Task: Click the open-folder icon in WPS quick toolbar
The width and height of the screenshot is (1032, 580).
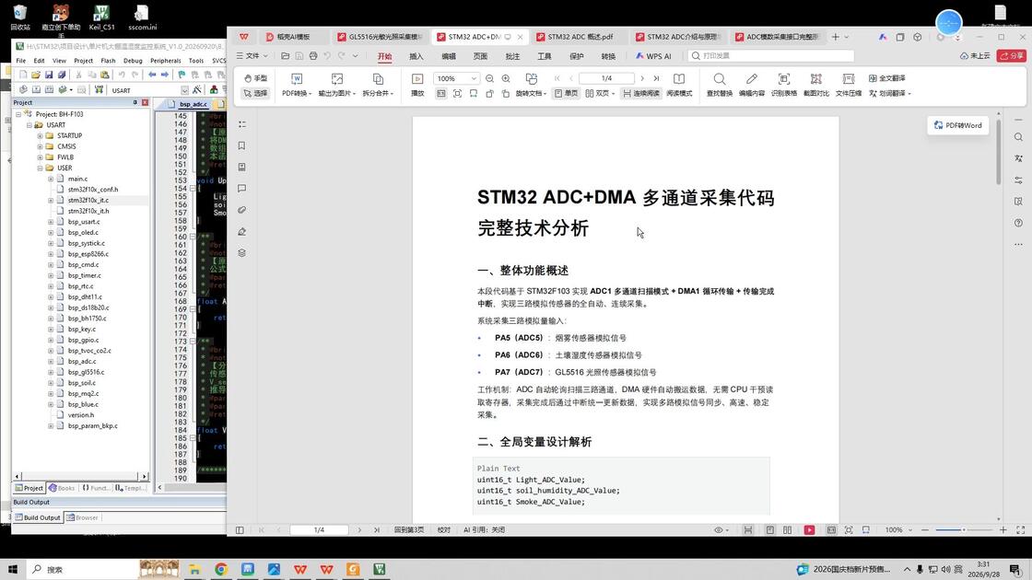Action: [285, 56]
